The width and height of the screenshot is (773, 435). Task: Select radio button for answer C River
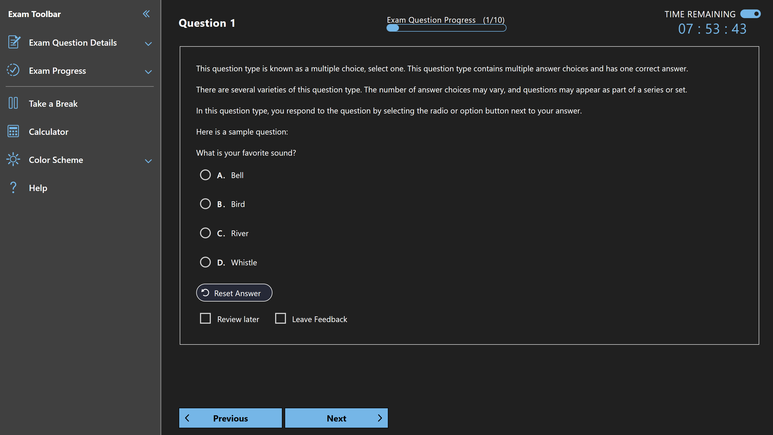[205, 233]
